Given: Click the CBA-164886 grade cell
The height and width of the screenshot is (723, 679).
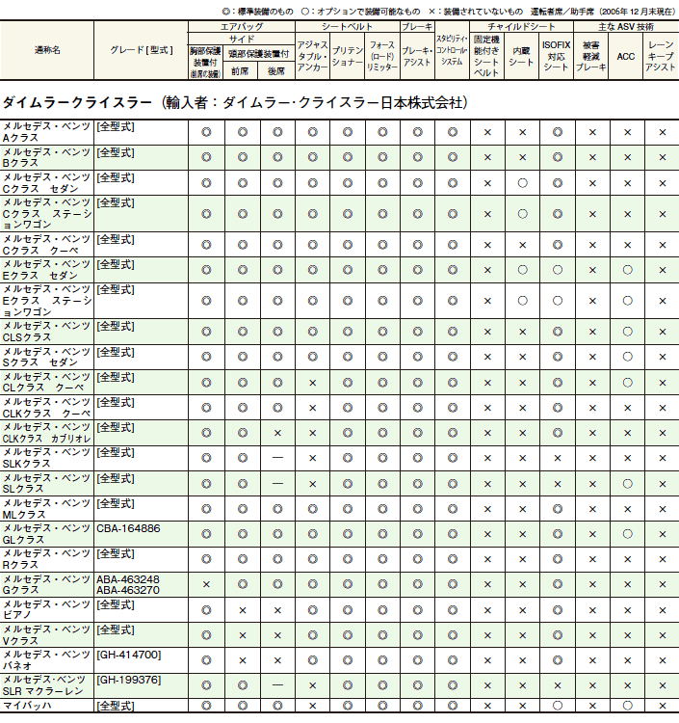Looking at the screenshot, I should point(128,528).
